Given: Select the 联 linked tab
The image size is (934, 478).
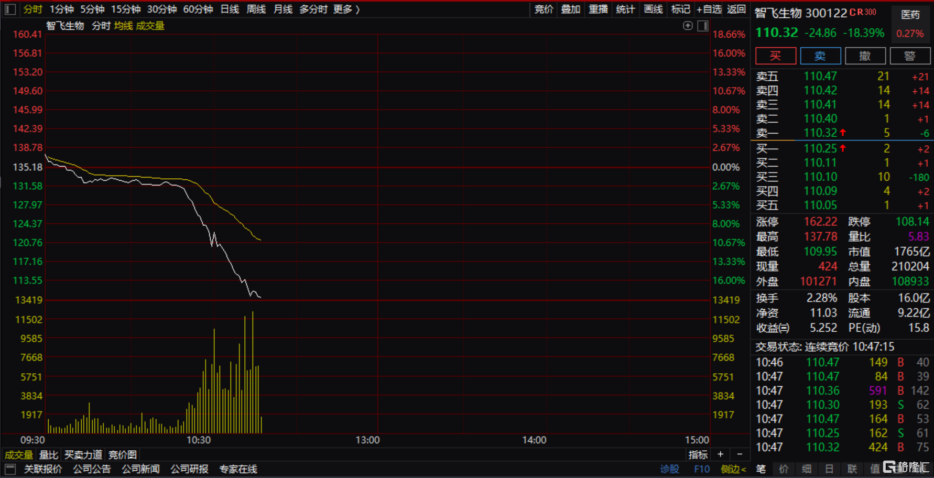Looking at the screenshot, I should point(852,469).
